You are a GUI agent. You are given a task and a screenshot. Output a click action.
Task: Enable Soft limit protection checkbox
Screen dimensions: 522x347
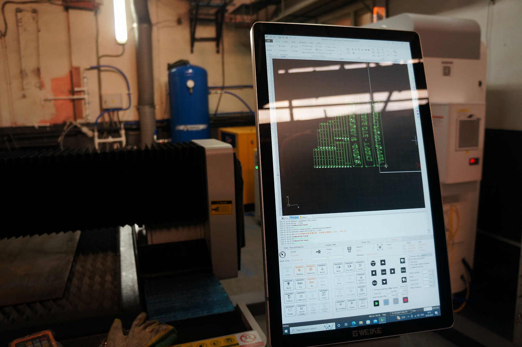coord(409,259)
